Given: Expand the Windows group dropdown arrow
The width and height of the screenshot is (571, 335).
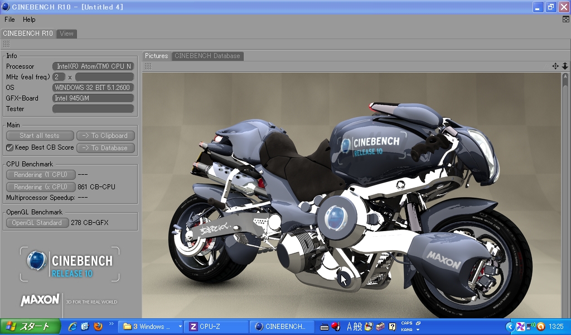Looking at the screenshot, I should click(180, 327).
